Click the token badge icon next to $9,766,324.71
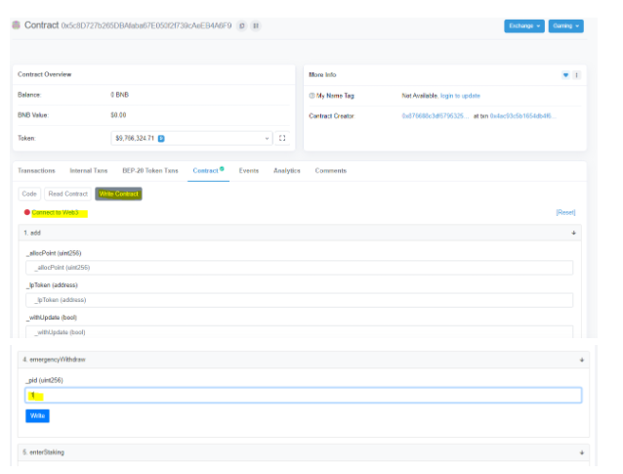This screenshot has height=474, width=623. tap(161, 139)
